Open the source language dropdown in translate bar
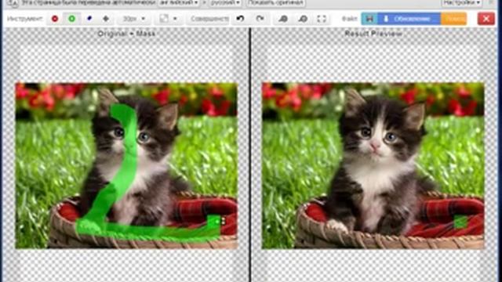 click(178, 3)
